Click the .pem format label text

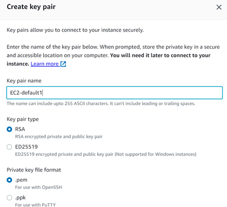point(21,180)
